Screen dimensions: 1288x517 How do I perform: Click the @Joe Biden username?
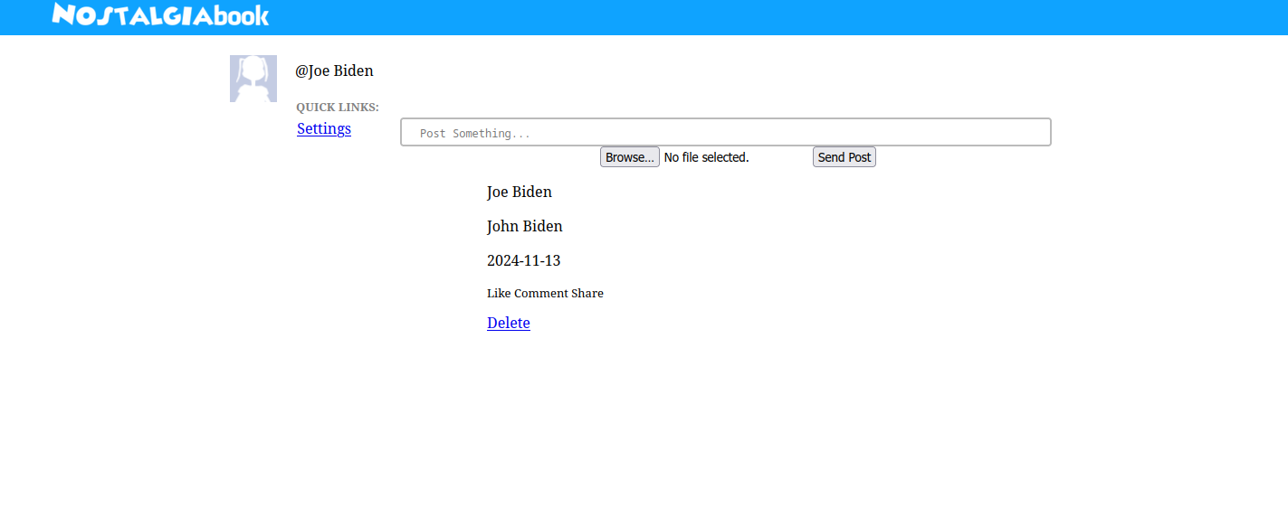click(x=334, y=70)
